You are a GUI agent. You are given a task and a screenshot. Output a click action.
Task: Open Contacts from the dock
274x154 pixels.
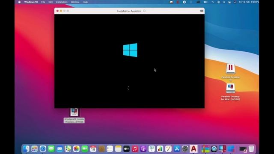tap(101, 149)
